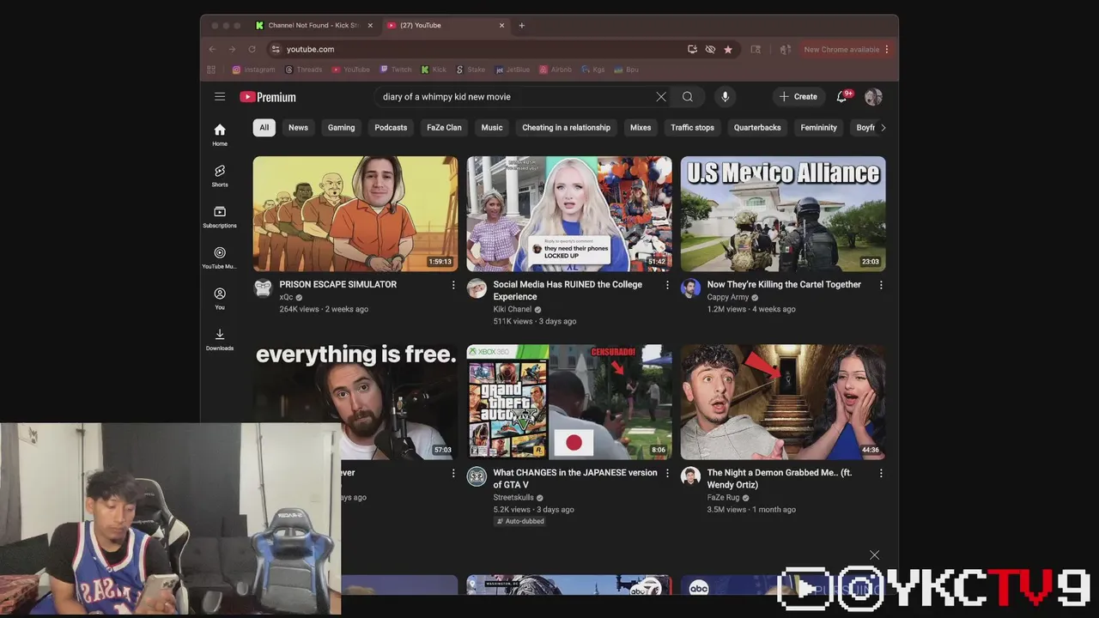Screen dimensions: 1099x618
Task: Go to the YouTube Premium logo home
Action: 268,97
